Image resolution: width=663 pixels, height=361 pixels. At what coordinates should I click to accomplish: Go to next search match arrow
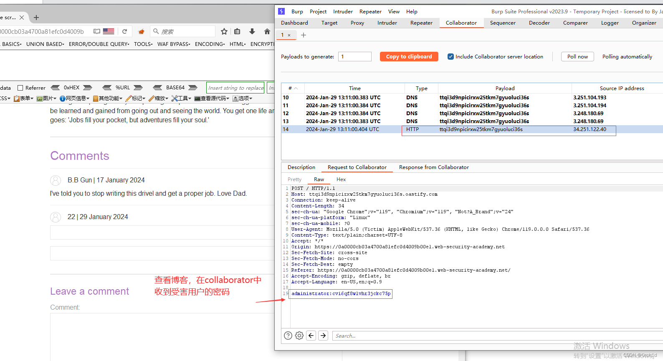tap(323, 336)
